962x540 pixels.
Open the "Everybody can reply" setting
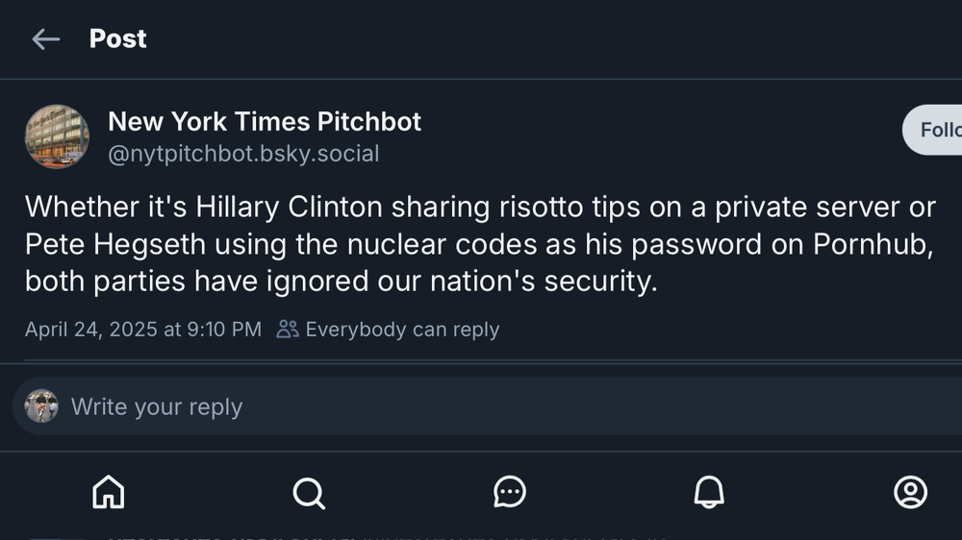pyautogui.click(x=402, y=330)
